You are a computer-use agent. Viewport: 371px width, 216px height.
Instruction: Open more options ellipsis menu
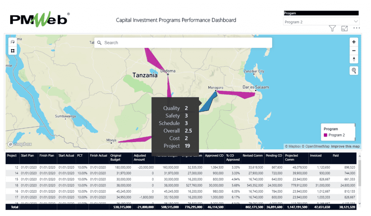[x=357, y=28]
